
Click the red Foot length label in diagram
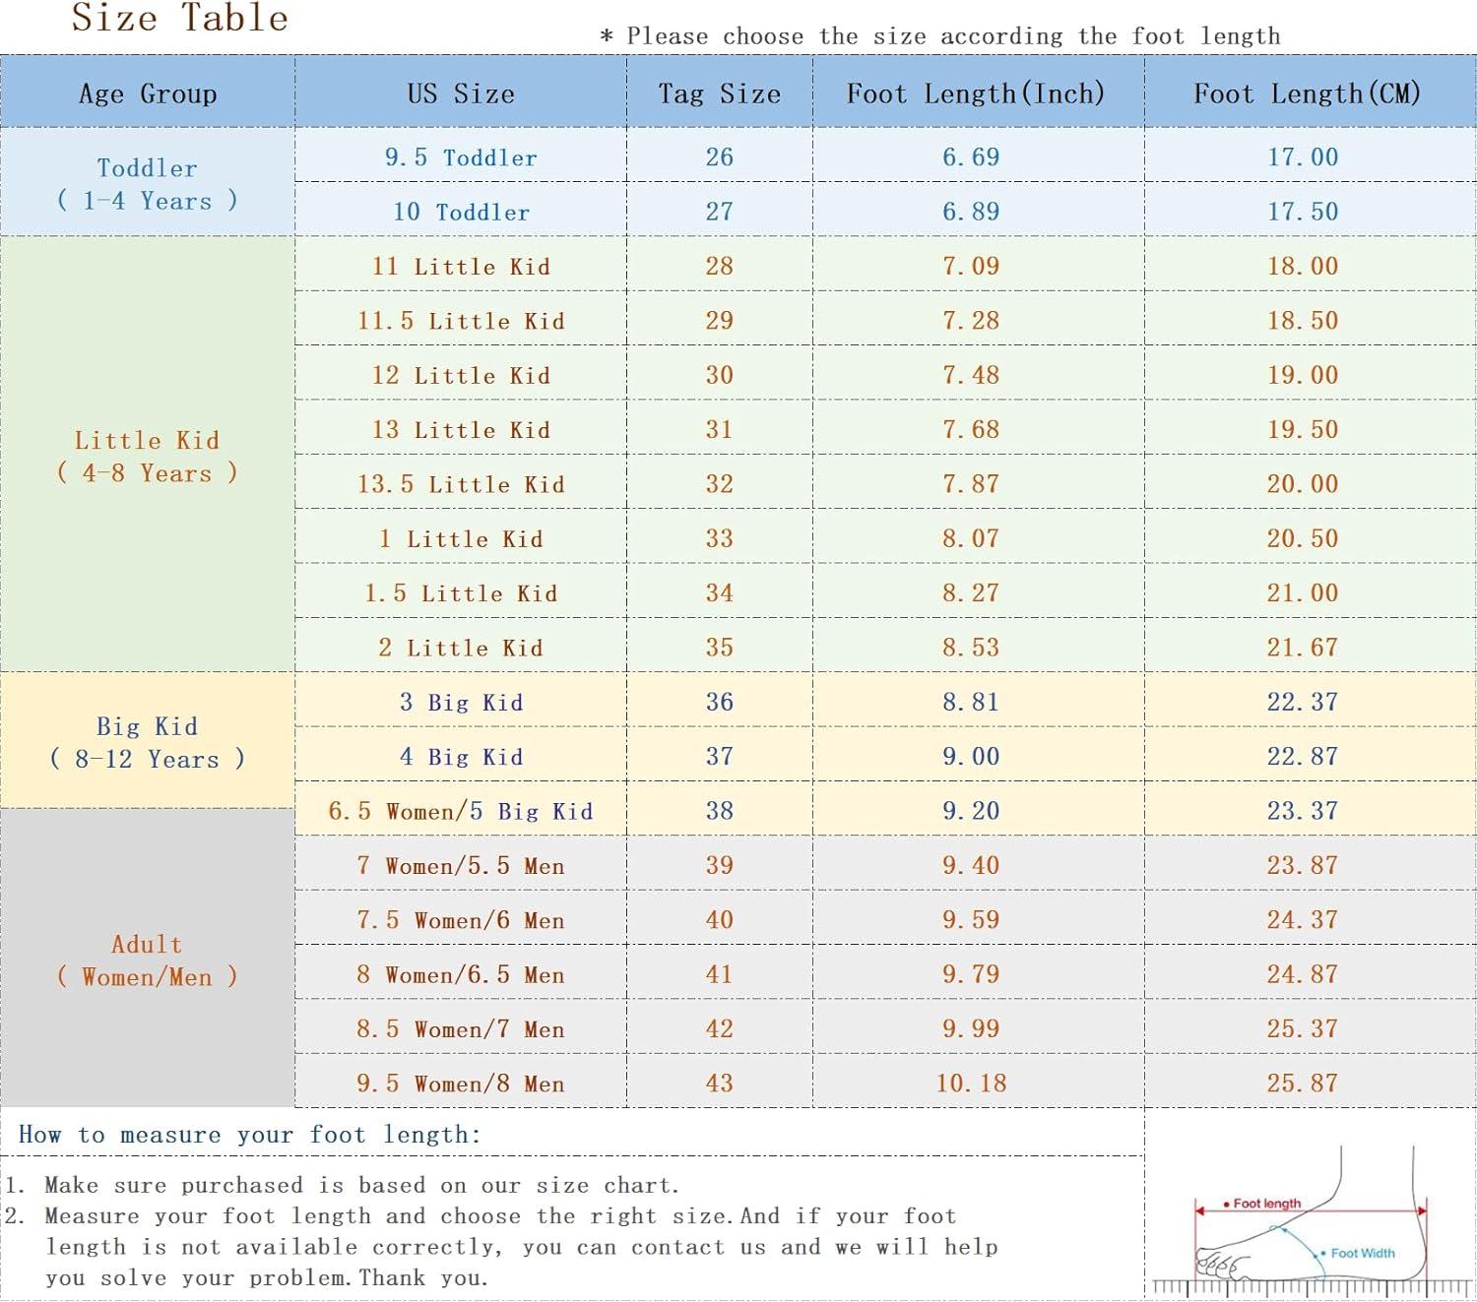click(1265, 1204)
